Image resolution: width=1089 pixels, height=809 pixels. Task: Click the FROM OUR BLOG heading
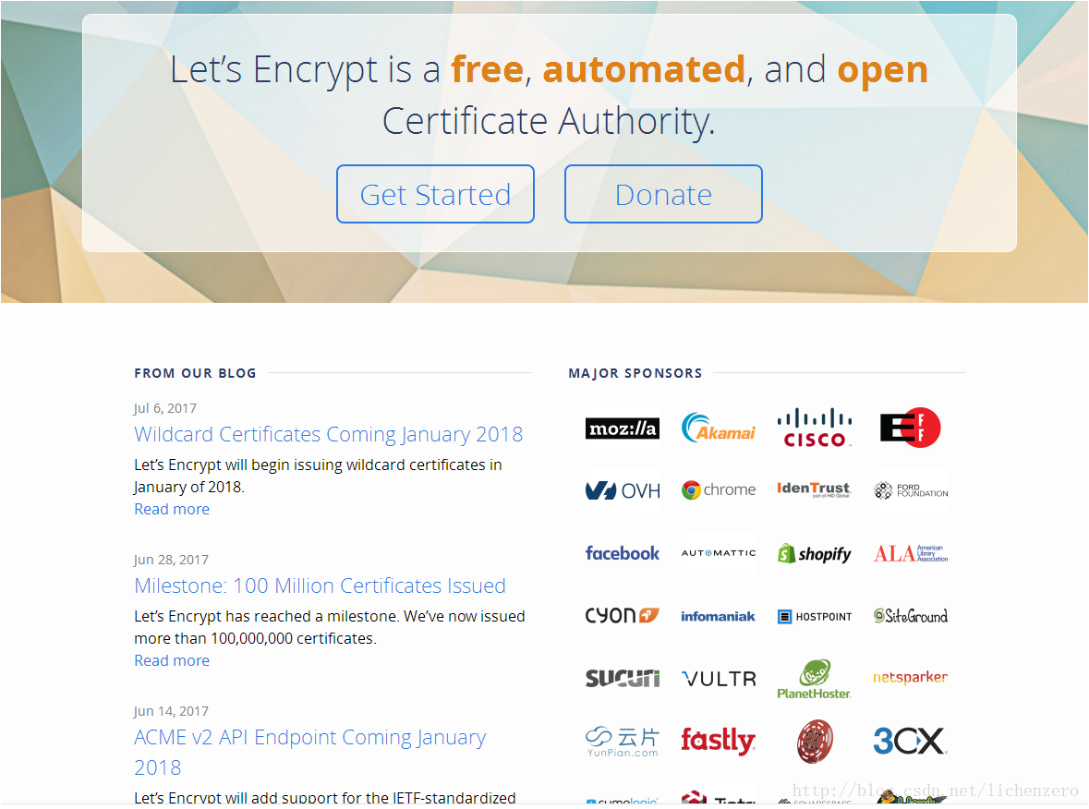pyautogui.click(x=195, y=373)
